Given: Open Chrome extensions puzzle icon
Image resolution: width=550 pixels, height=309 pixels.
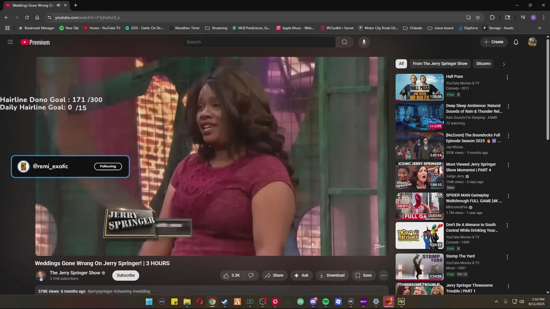Looking at the screenshot, I should coord(492,18).
